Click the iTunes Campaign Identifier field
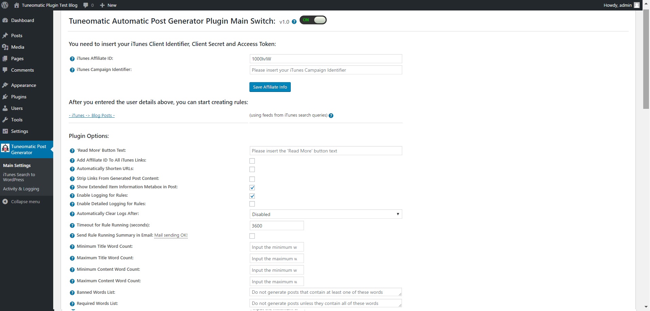The width and height of the screenshot is (650, 311). point(325,70)
